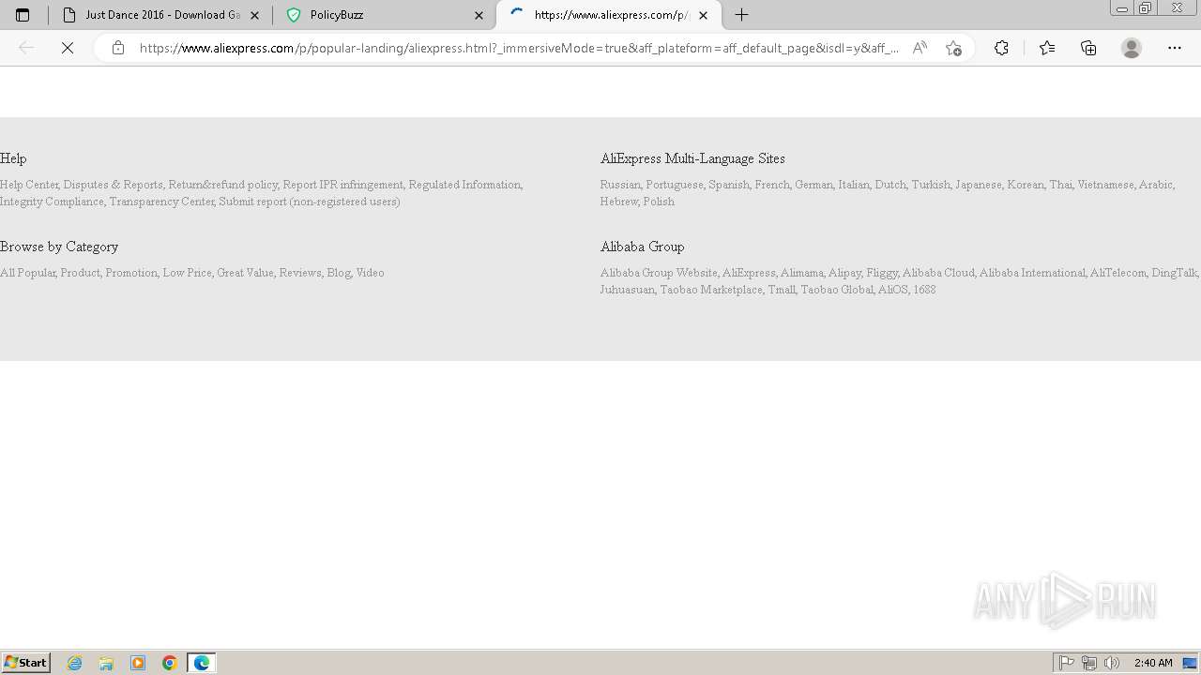Select the Microsoft Edge taskbar button

pyautogui.click(x=202, y=663)
